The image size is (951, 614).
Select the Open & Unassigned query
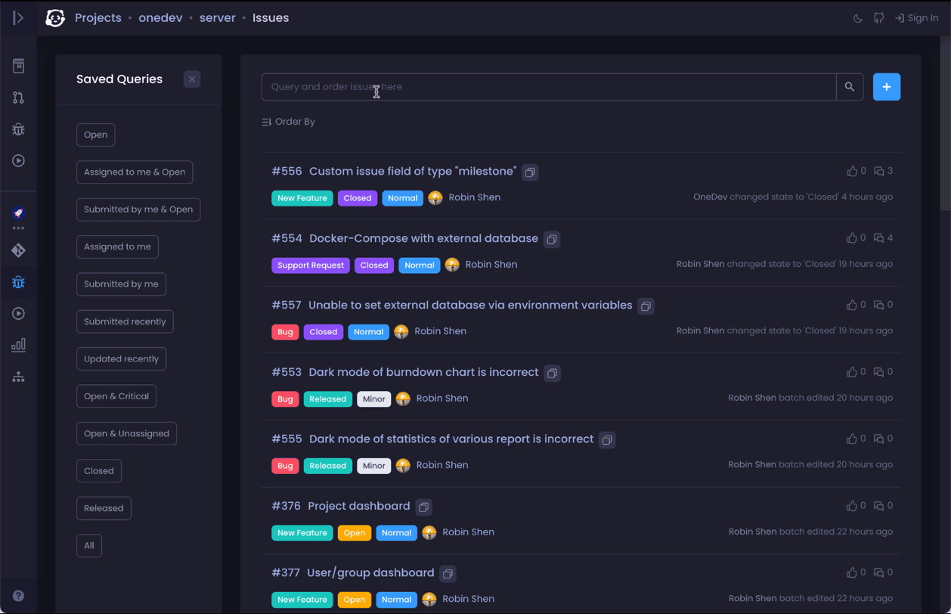[126, 434]
